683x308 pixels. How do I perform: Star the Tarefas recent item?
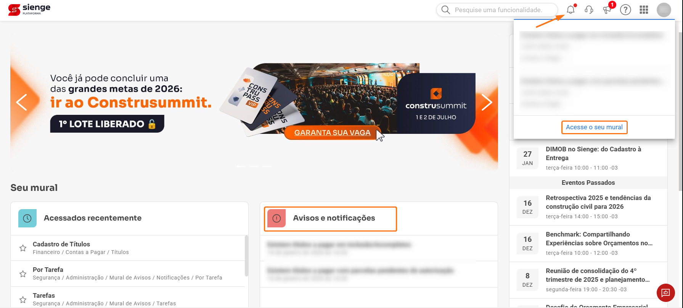[x=23, y=300]
